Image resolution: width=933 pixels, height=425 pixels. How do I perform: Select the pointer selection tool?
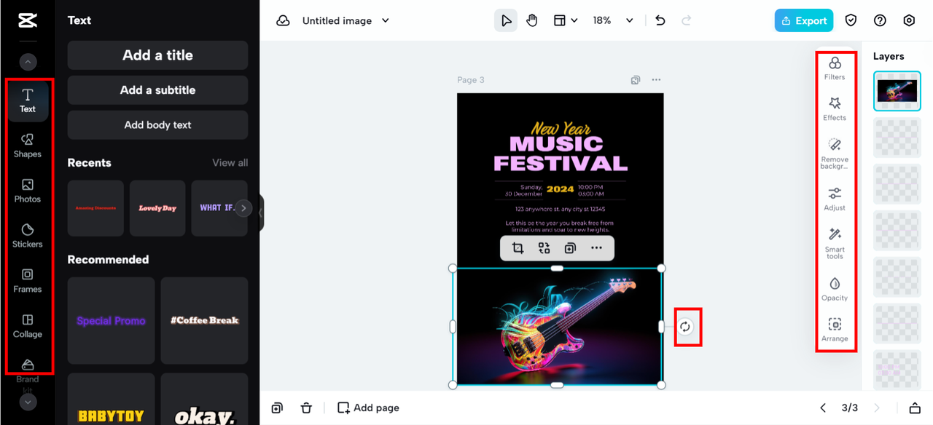(506, 20)
